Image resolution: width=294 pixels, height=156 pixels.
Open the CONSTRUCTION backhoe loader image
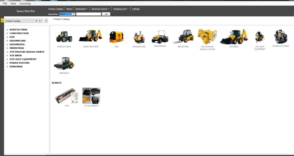tap(91, 35)
